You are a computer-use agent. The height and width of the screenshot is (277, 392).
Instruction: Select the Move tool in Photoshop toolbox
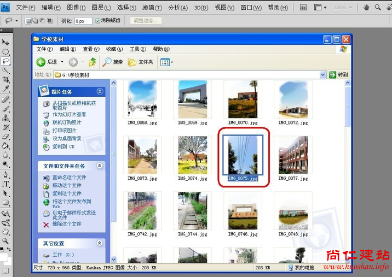click(x=5, y=43)
